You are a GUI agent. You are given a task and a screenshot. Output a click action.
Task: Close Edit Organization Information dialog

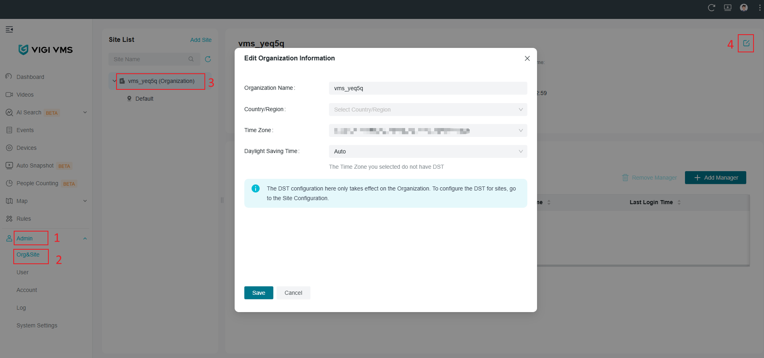(527, 58)
